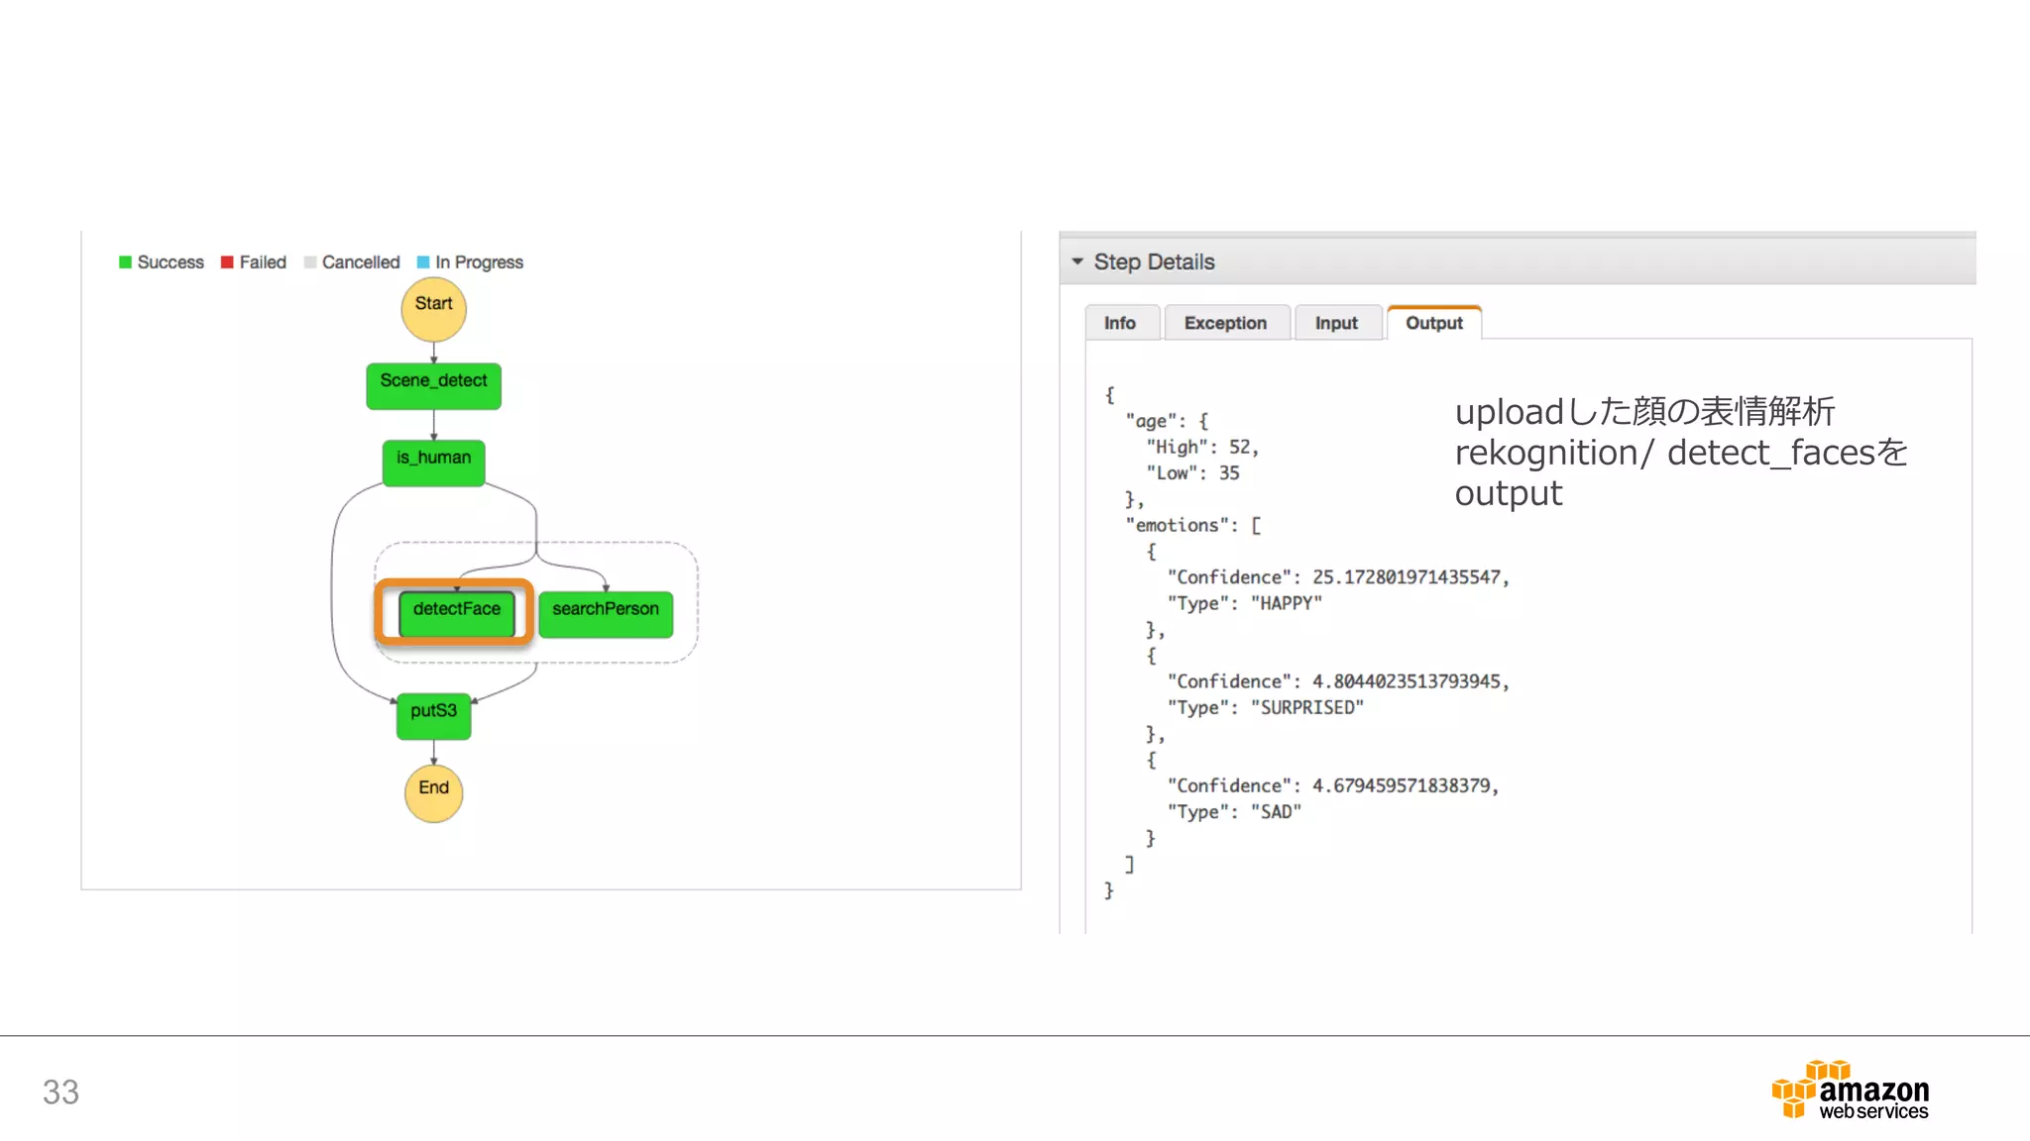
Task: Click the green Success legend swatch
Action: (125, 262)
